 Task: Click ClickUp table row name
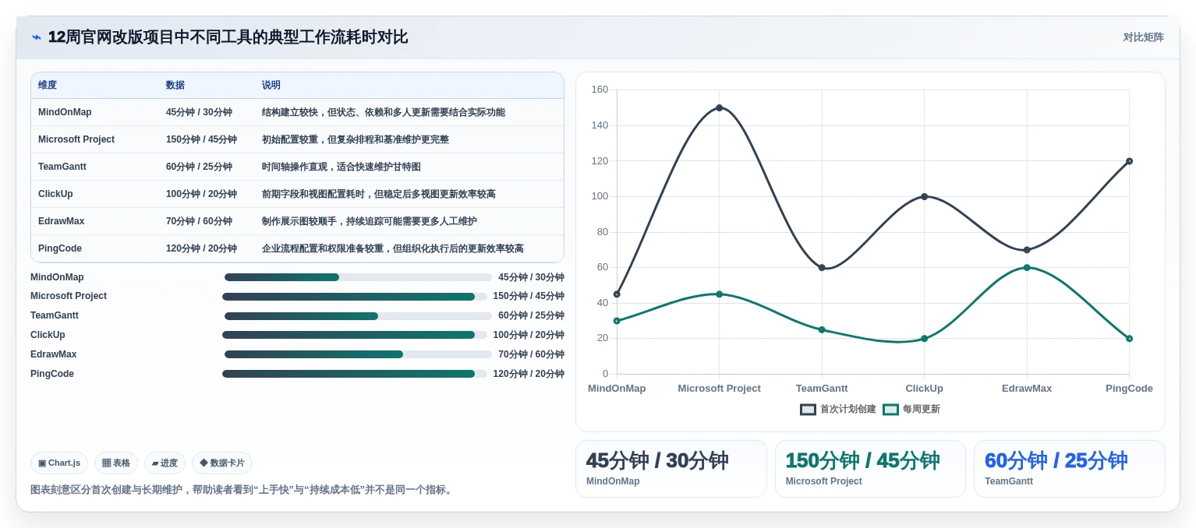click(x=55, y=194)
